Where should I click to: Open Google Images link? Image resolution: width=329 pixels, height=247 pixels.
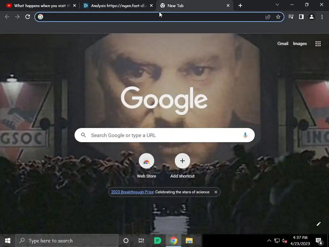coord(300,43)
